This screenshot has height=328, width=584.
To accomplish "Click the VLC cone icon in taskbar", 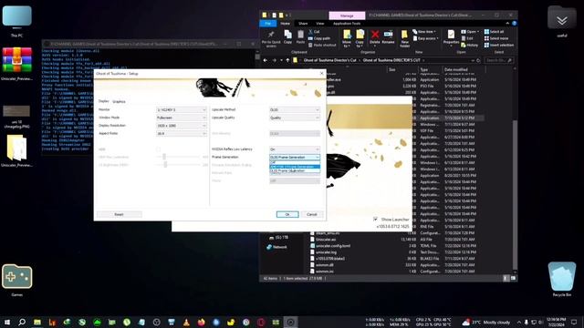I will (186, 322).
